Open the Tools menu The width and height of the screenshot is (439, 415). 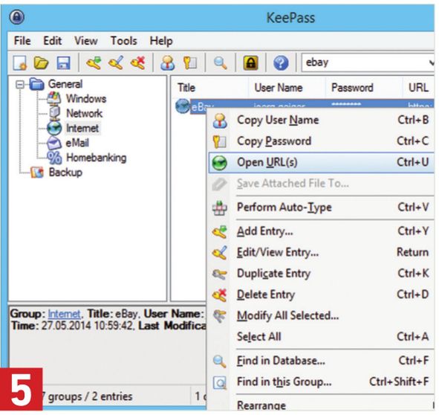(x=123, y=41)
